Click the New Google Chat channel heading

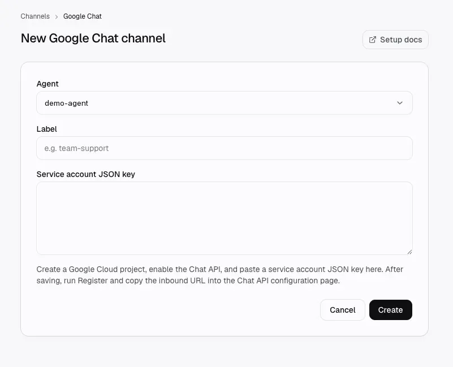93,38
